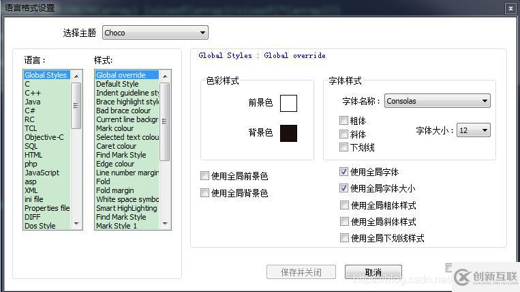Screen dimensions: 520x292
Task: Select Fold style entry
Action: pos(127,181)
